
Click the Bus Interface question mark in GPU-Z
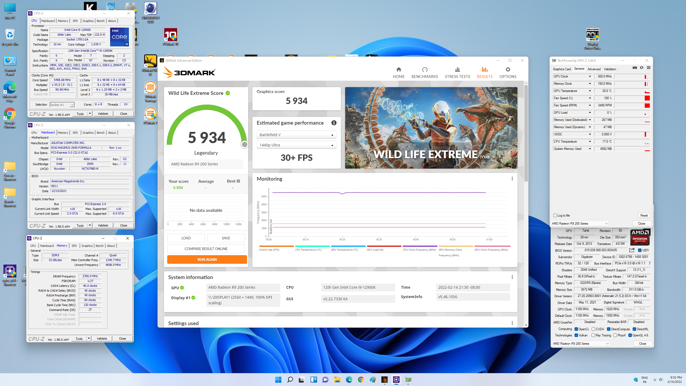point(650,263)
